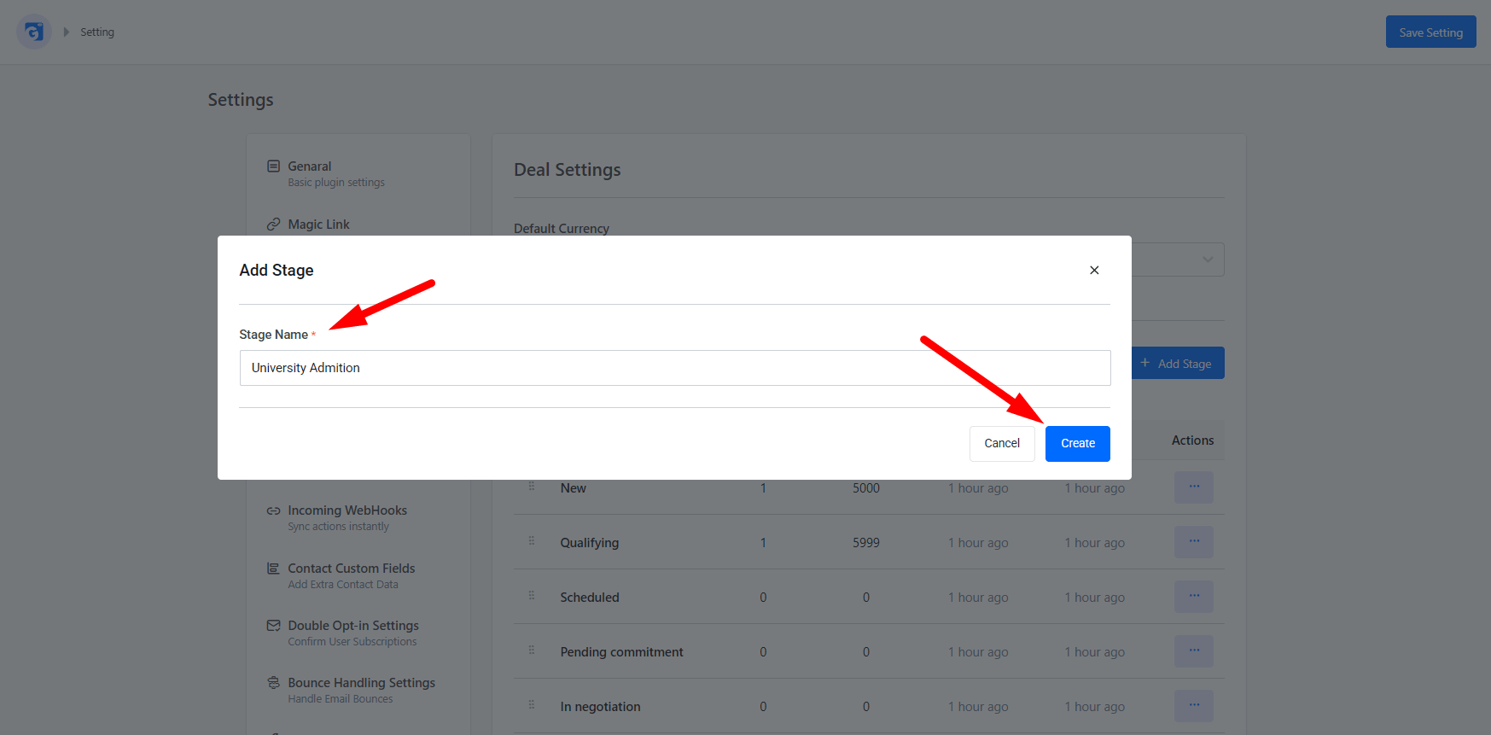Select the Qualifying stage name
The width and height of the screenshot is (1491, 735).
(x=590, y=543)
